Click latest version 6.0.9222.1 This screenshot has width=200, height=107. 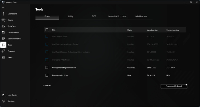coord(151,75)
